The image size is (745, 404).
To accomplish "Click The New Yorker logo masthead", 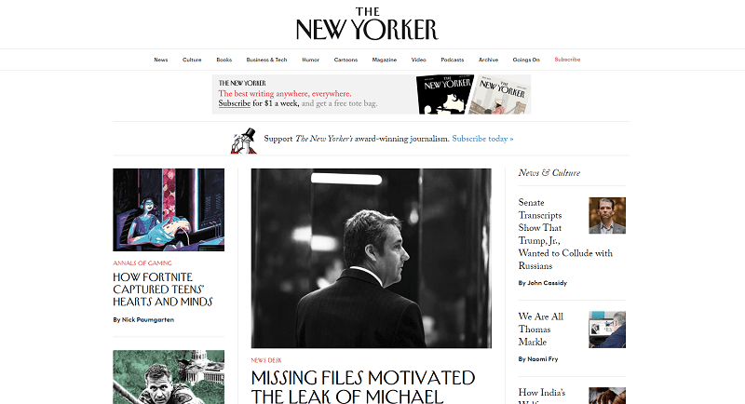I will pos(367,23).
